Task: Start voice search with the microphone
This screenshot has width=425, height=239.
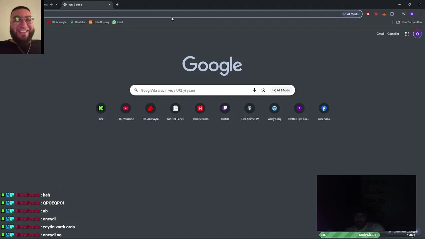Action: pos(254,90)
